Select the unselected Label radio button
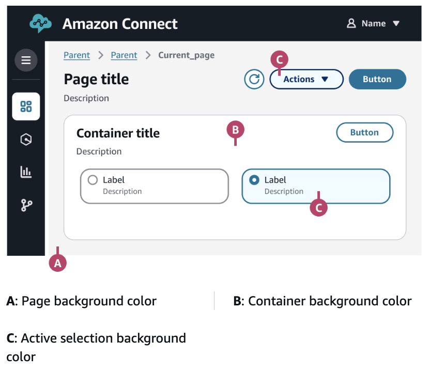The width and height of the screenshot is (430, 371). pos(93,180)
